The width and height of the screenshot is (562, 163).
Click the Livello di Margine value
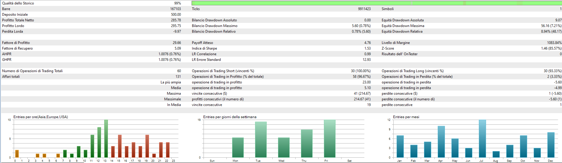pyautogui.click(x=554, y=43)
